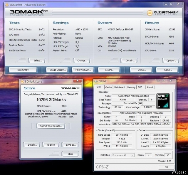Switch to the Cache tab in CPU-Z

pos(108,87)
